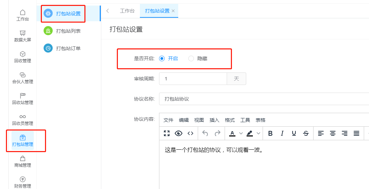The width and height of the screenshot is (369, 189).
Task: Align text left
Action: tap(321, 133)
